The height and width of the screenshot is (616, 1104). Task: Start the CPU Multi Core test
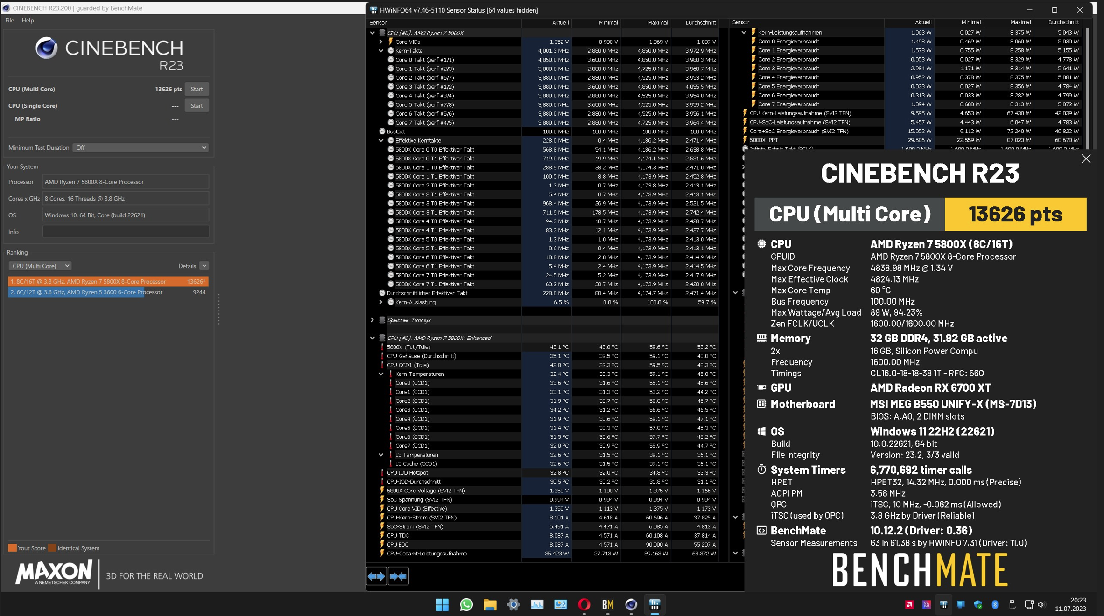(x=197, y=89)
